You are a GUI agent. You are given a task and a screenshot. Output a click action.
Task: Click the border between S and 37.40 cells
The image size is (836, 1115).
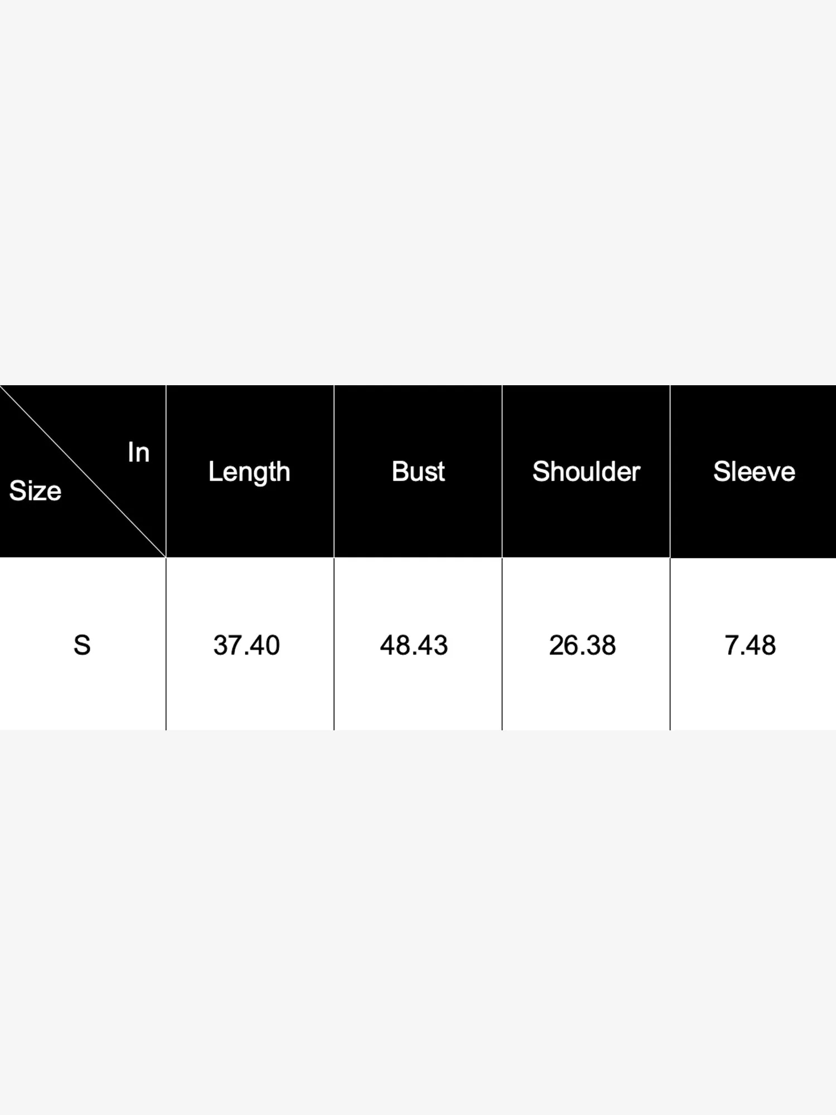click(x=166, y=644)
